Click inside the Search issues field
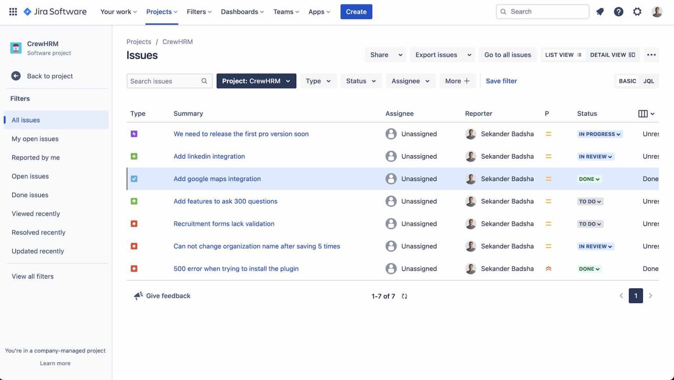Screen dimensions: 674x380 point(167,81)
